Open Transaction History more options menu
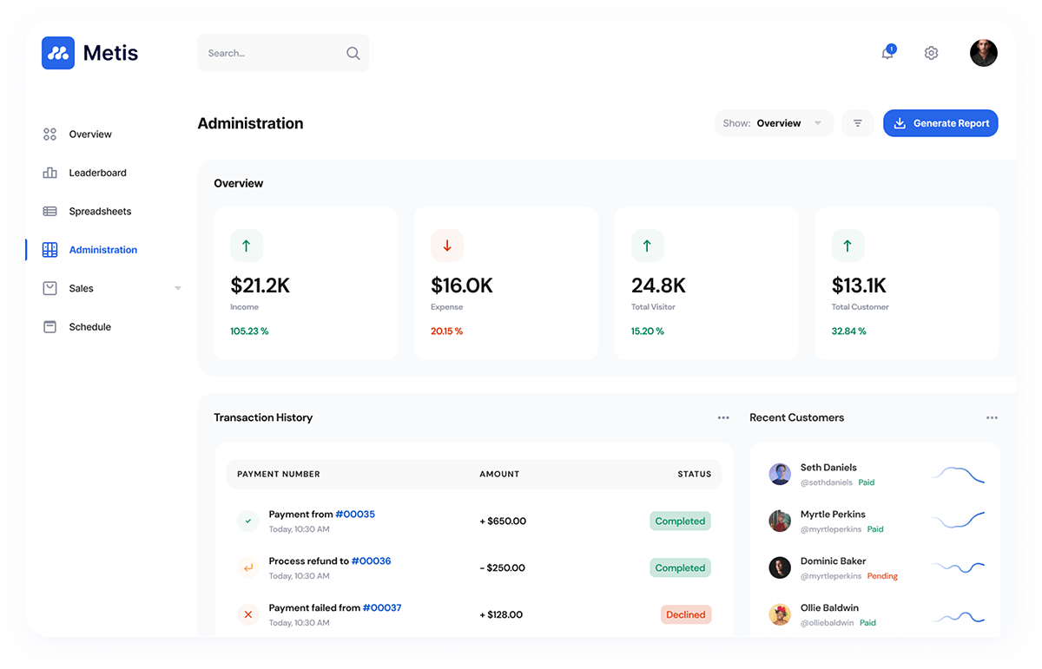The image size is (1042, 669). [x=723, y=417]
